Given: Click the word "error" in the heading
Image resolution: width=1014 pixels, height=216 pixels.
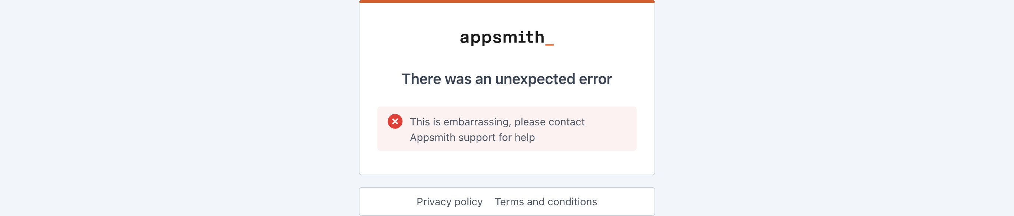Looking at the screenshot, I should [x=595, y=79].
